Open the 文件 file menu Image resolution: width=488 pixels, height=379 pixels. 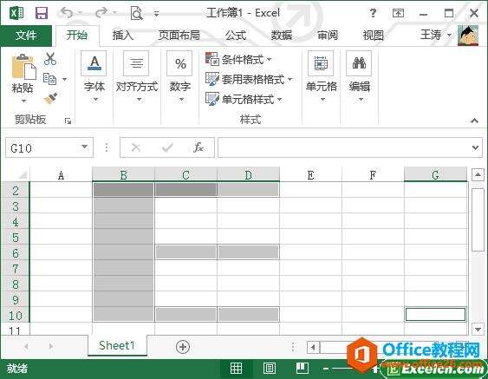click(x=26, y=36)
